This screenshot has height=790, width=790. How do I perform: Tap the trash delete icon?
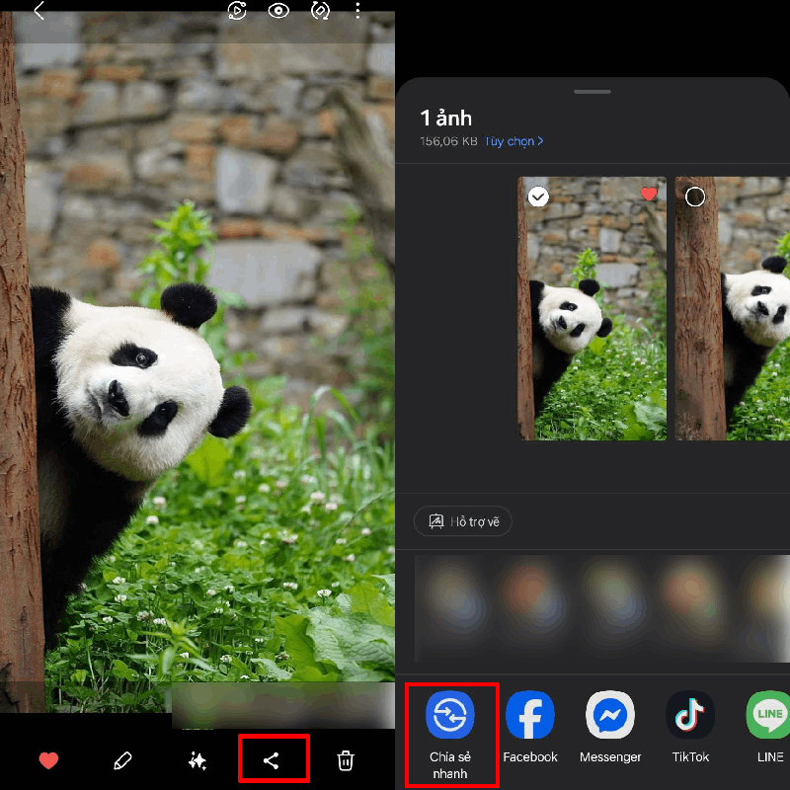click(346, 760)
